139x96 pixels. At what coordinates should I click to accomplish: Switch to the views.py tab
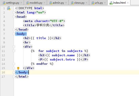click(79, 3)
